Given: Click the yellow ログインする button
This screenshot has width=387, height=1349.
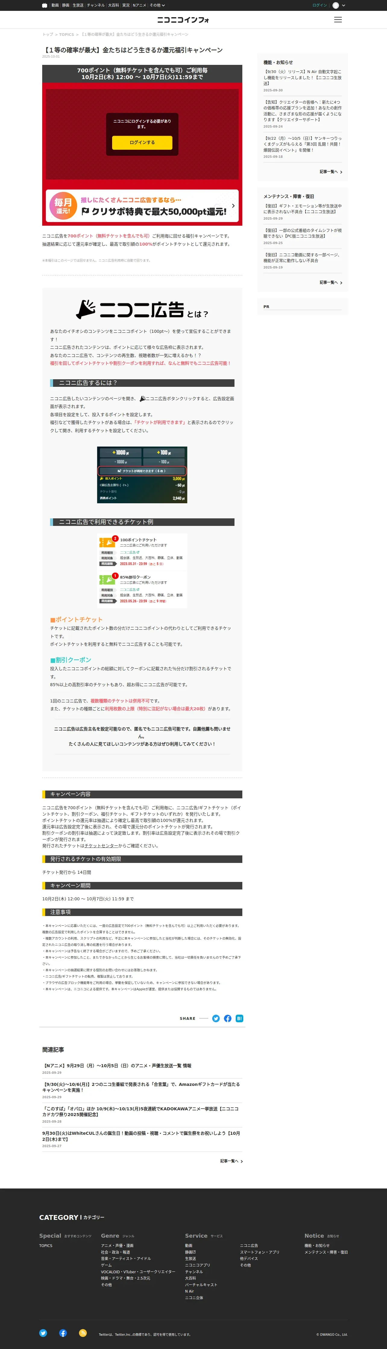Looking at the screenshot, I should [142, 142].
